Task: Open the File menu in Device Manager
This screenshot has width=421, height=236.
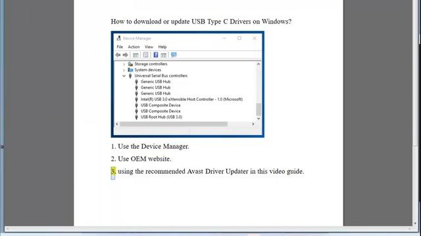Action: (x=120, y=47)
